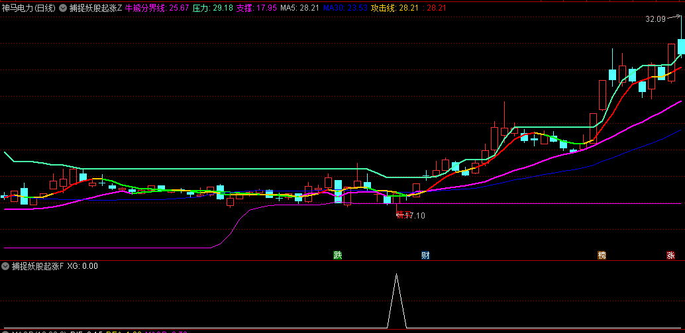Click the MA30: 23.53 value
The image size is (685, 333).
coord(345,8)
